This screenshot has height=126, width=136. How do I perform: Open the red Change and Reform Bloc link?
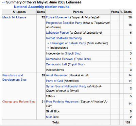pos(19,101)
